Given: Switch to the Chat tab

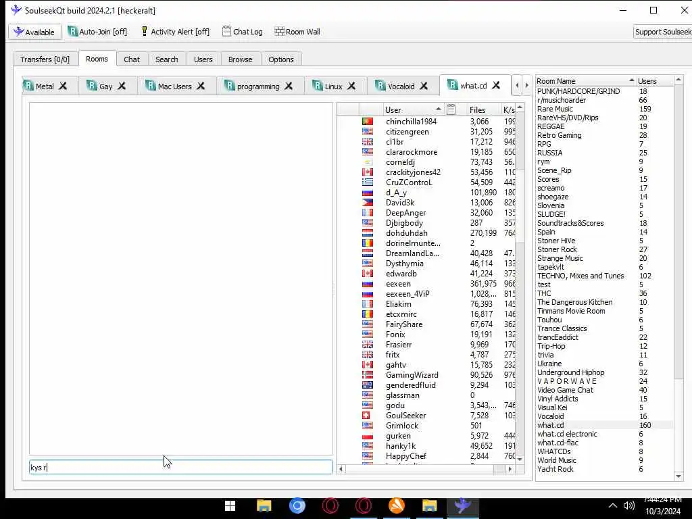Looking at the screenshot, I should pos(132,59).
